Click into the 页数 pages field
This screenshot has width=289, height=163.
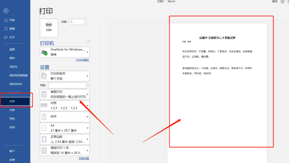pos(67,85)
